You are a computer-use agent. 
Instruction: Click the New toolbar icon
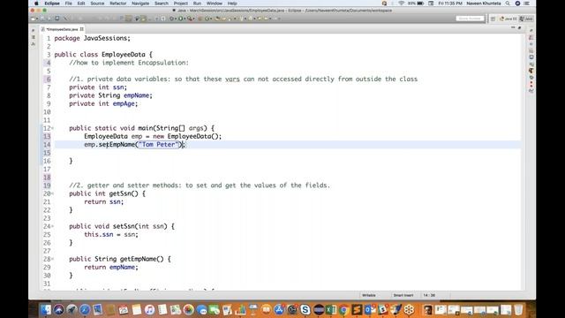coord(33,19)
